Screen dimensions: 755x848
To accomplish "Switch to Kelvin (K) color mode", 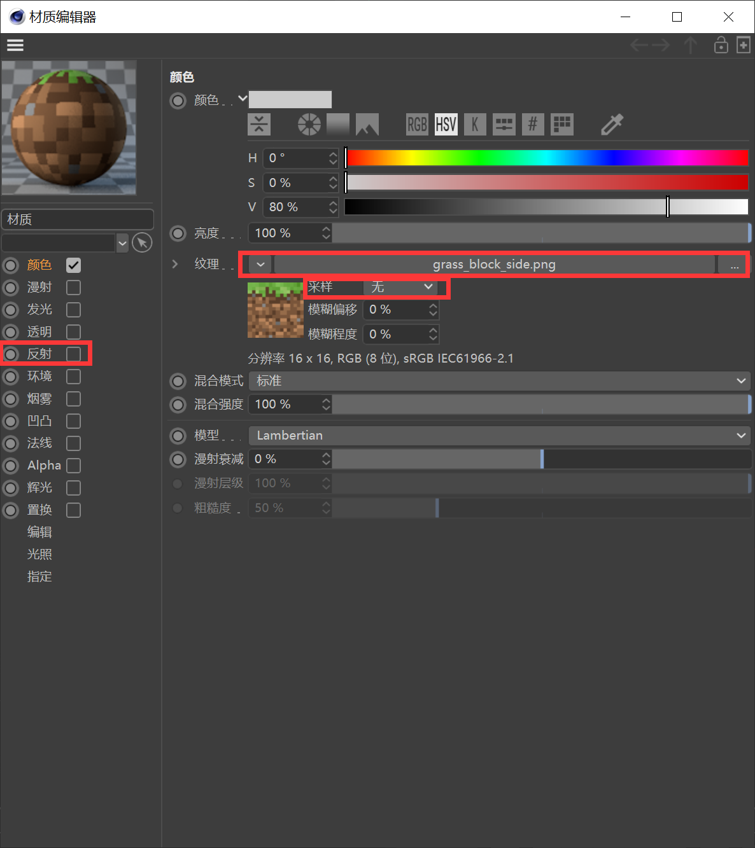I will (475, 125).
